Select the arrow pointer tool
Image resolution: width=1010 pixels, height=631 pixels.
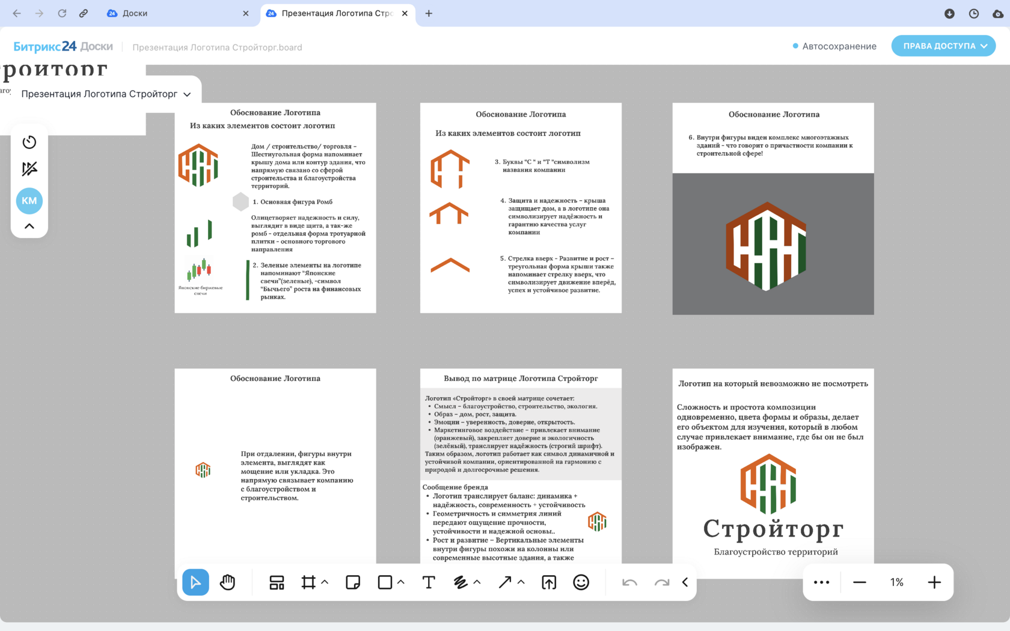tap(195, 582)
